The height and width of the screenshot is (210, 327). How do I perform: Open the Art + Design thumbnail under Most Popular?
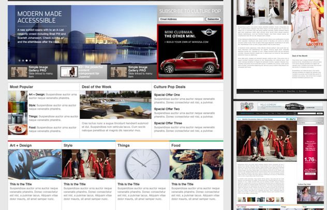[18, 96]
